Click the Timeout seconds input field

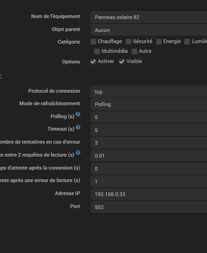(149, 130)
